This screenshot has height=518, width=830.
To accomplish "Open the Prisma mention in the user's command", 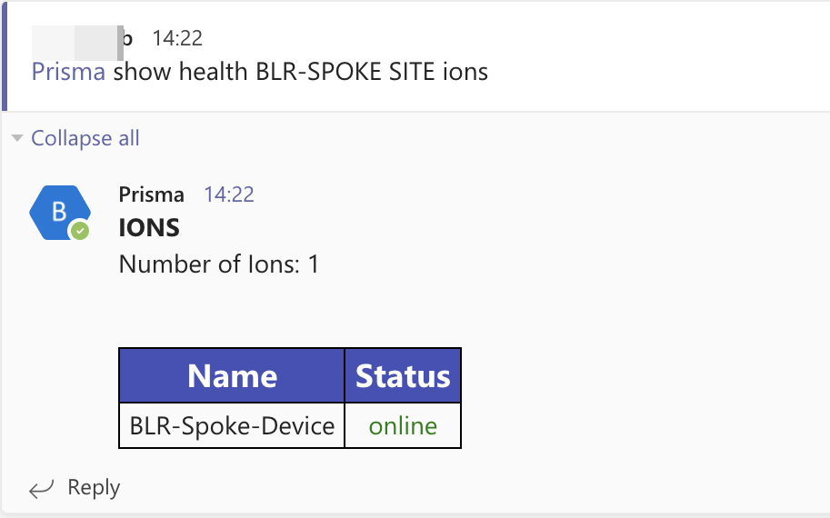I will point(68,72).
